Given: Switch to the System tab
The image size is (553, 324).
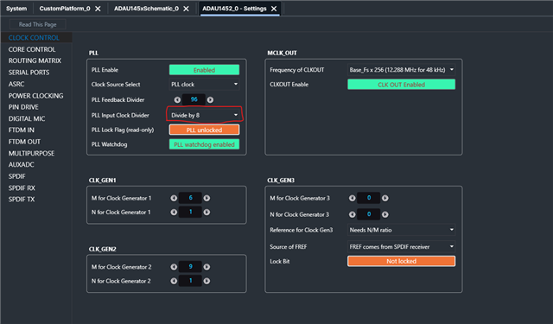Looking at the screenshot, I should point(16,9).
